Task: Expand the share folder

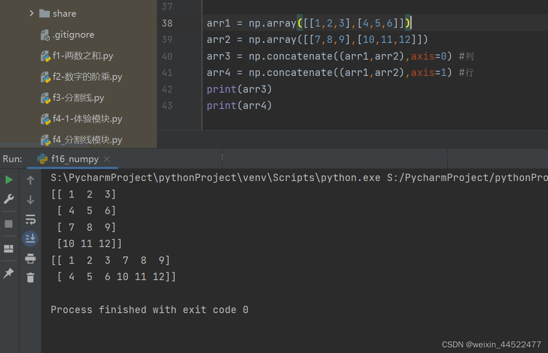Action: (31, 13)
